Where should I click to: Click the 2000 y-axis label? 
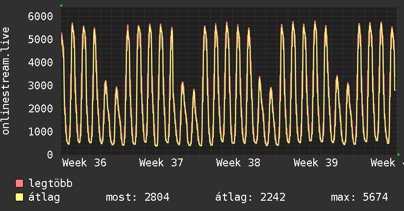coord(41,108)
